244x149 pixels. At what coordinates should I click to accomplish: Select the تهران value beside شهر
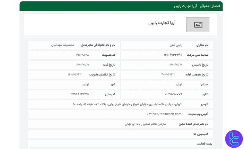[x=86, y=85]
